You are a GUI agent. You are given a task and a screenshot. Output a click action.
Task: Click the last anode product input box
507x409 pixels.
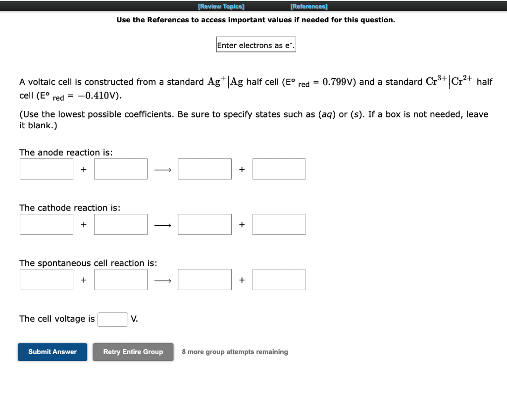click(279, 169)
